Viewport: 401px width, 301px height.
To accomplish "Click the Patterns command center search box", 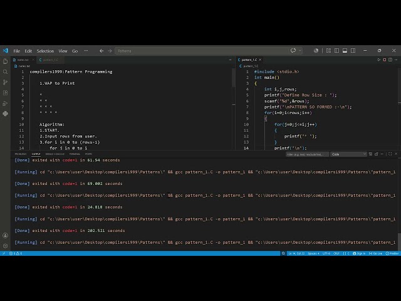I will [x=202, y=51].
